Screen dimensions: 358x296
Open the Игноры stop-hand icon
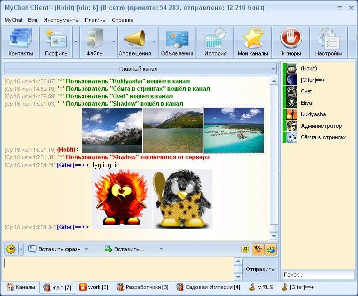pos(291,37)
